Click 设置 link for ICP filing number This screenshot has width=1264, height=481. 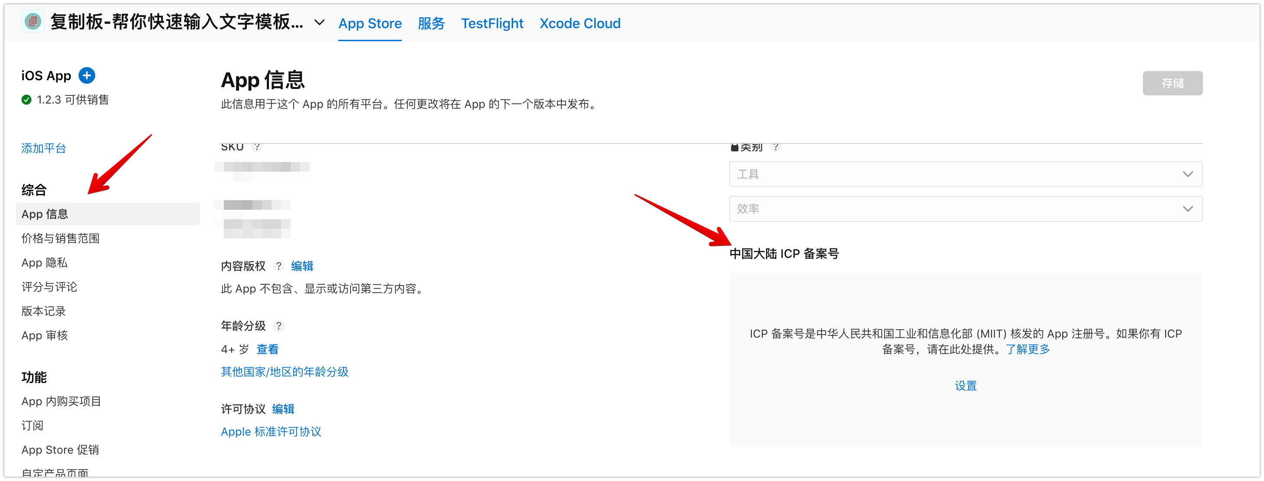coord(965,386)
